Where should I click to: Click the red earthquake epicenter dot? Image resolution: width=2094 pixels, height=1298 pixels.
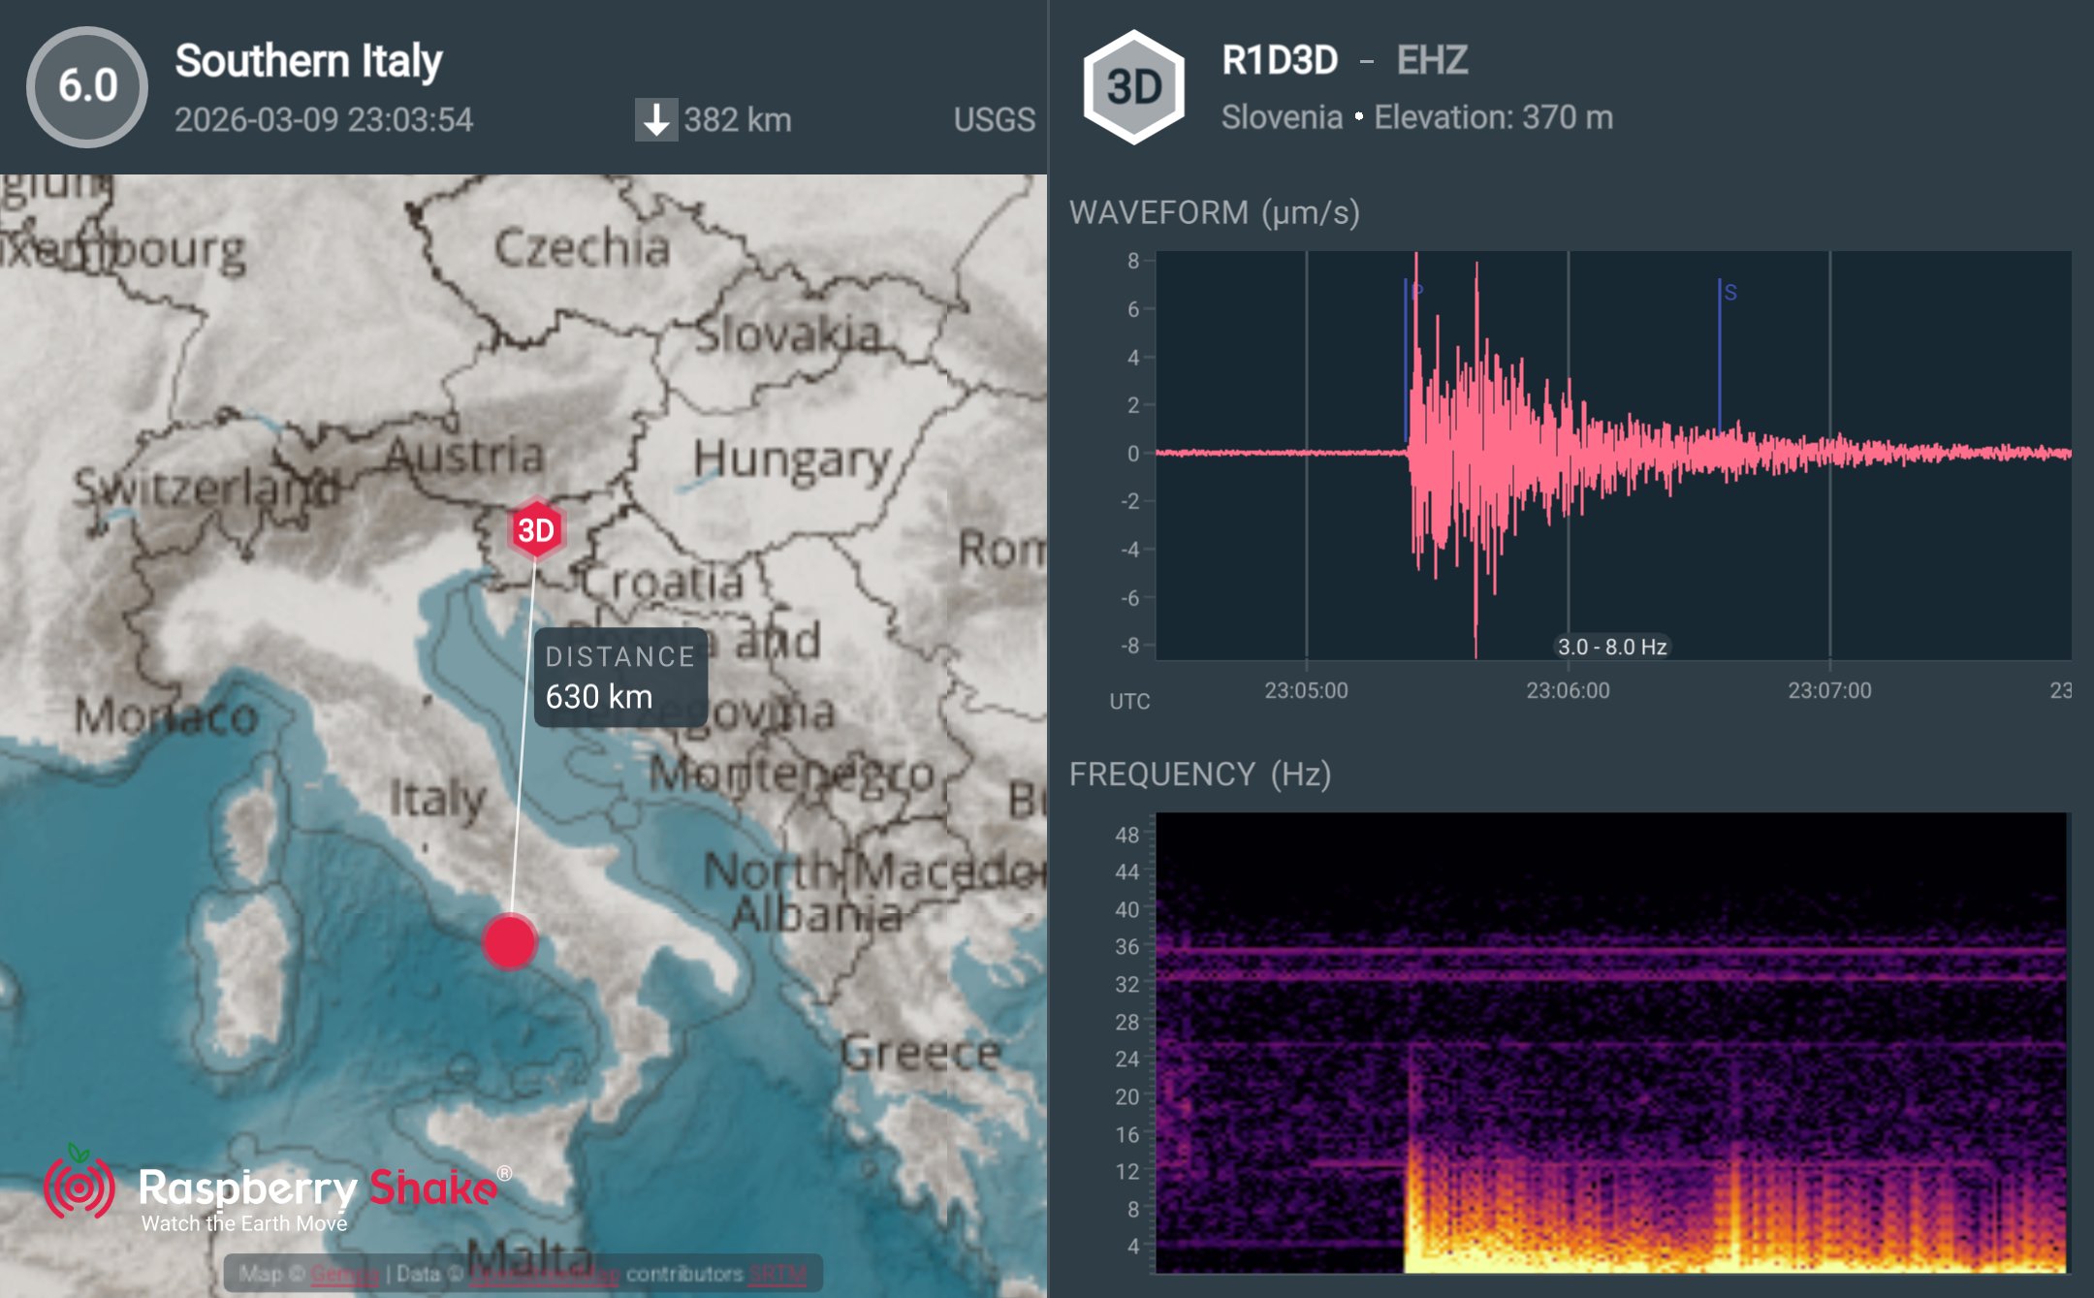click(x=509, y=940)
